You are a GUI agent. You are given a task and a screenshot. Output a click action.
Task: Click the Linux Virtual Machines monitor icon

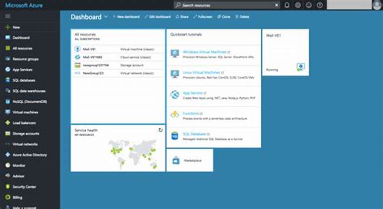click(175, 74)
